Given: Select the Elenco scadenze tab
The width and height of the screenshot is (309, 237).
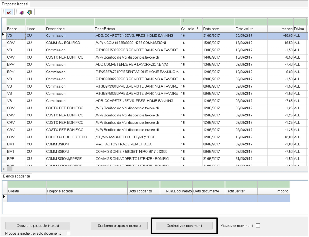Looking at the screenshot, I should tap(18, 176).
